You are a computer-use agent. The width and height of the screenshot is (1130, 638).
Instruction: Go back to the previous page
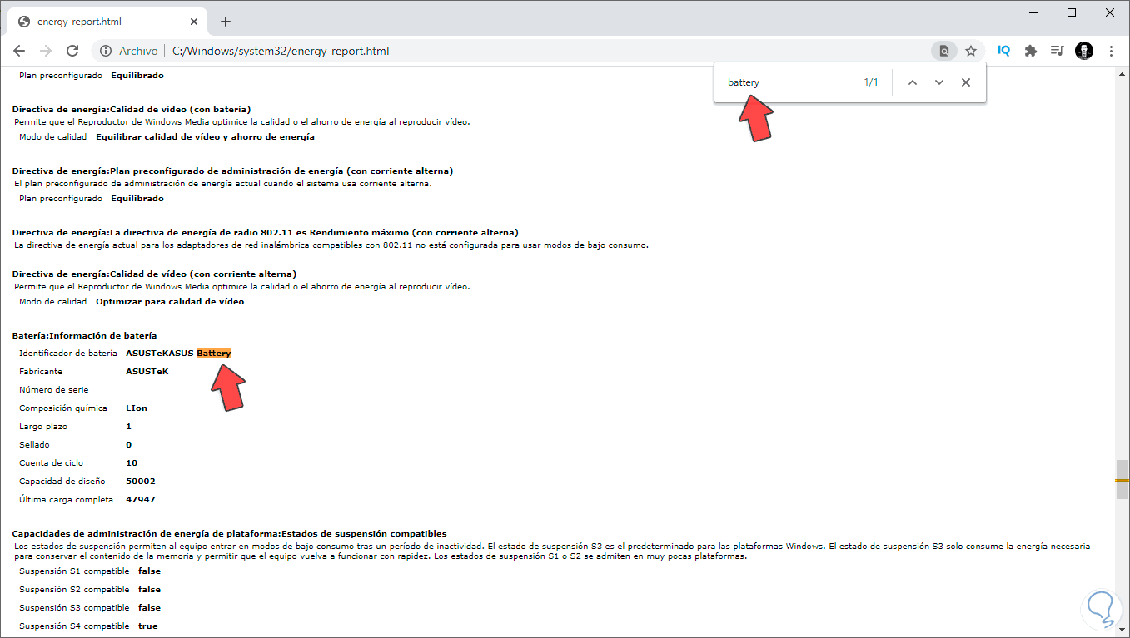(19, 51)
